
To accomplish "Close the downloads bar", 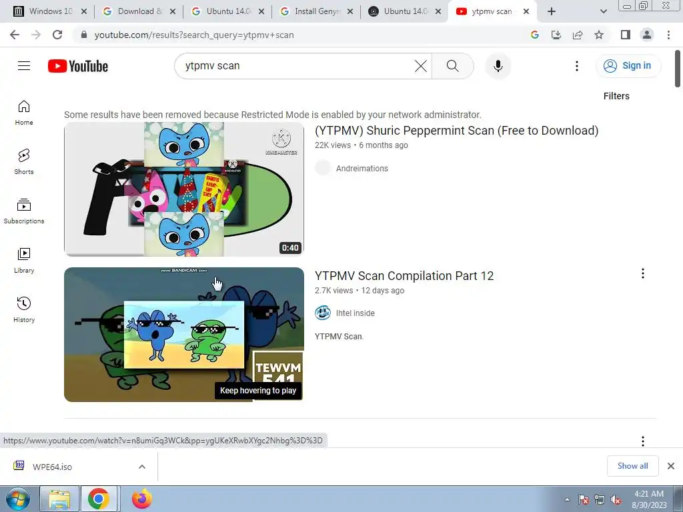I will (x=671, y=466).
